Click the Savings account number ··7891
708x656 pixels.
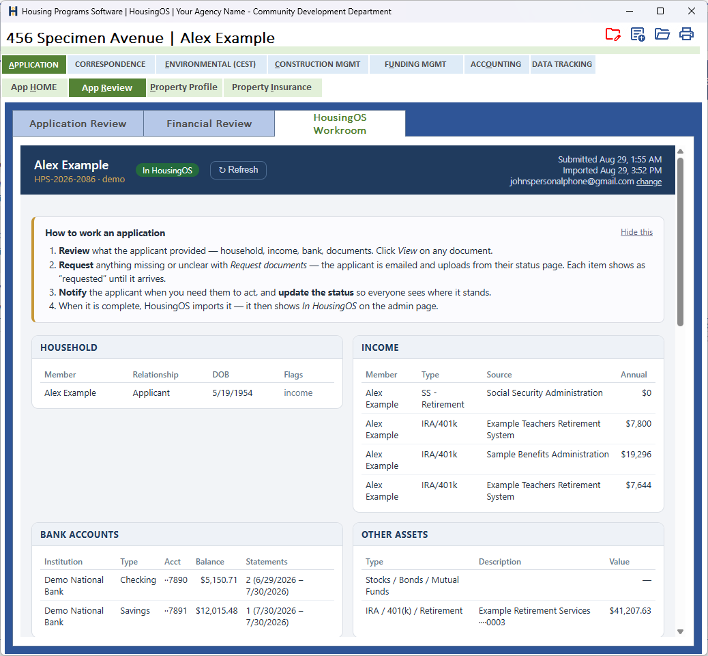pyautogui.click(x=176, y=611)
